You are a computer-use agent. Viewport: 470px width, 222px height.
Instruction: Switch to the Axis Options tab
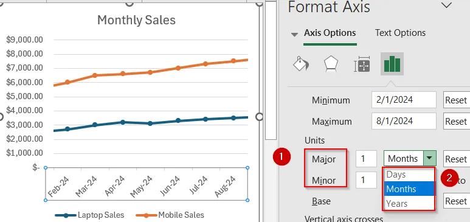(x=330, y=33)
